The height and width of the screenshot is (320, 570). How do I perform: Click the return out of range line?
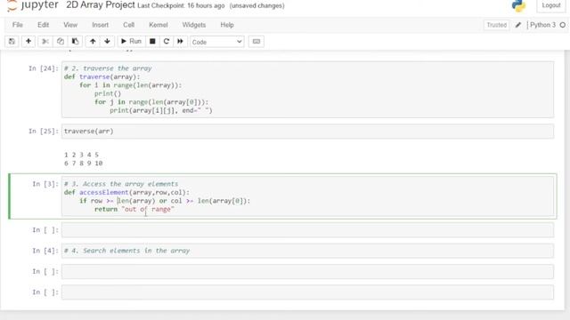(134, 210)
